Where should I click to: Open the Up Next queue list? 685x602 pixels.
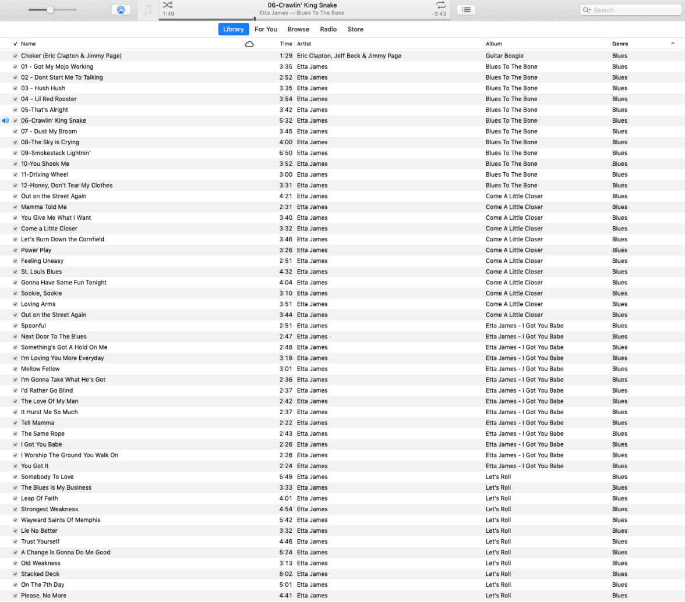click(x=465, y=9)
